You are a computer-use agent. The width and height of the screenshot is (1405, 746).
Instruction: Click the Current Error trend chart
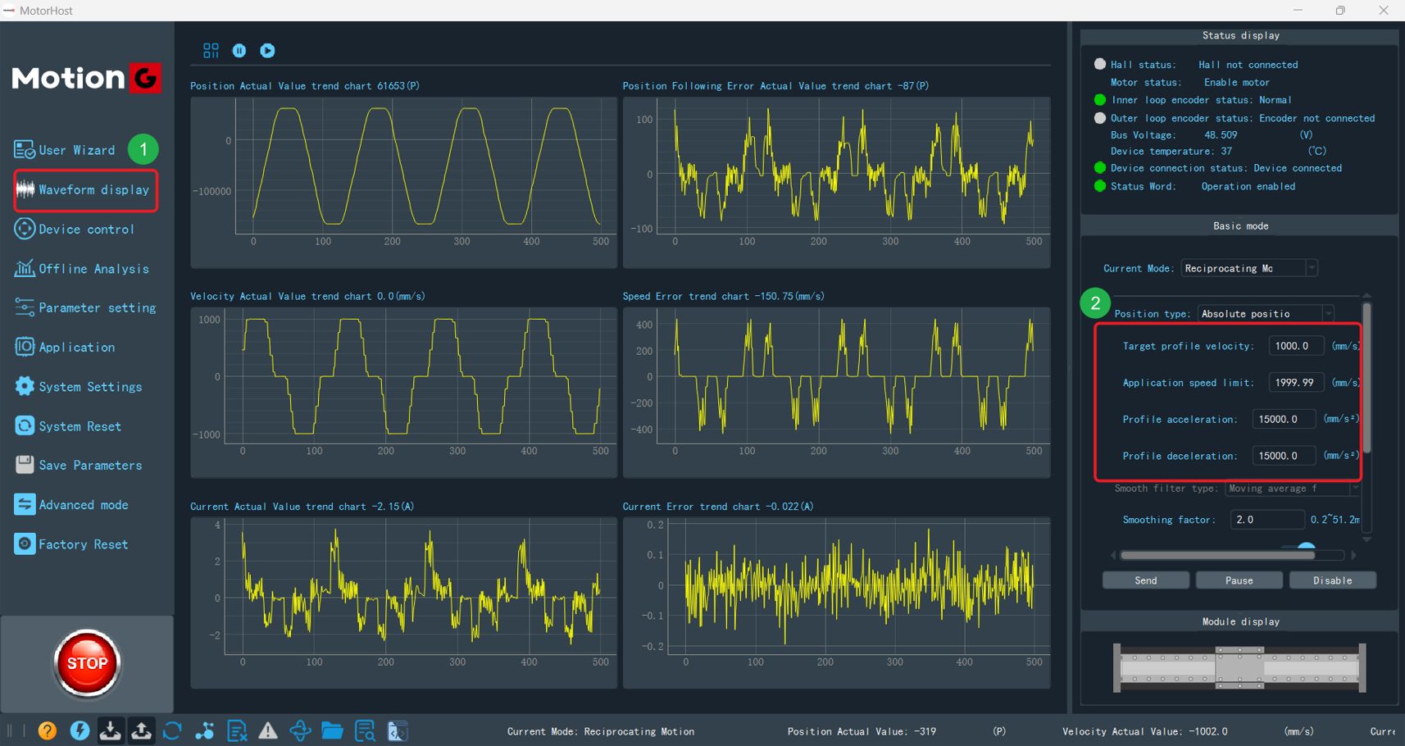click(836, 603)
